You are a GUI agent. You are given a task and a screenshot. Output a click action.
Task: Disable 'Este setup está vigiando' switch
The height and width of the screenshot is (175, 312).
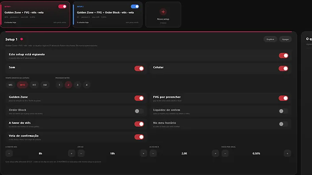pos(283,56)
